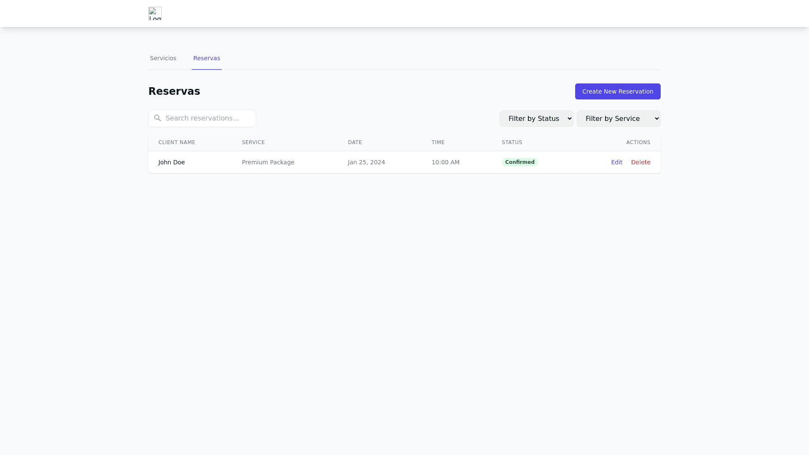This screenshot has height=455, width=809.
Task: Click the logo image in header
Action: 155,13
